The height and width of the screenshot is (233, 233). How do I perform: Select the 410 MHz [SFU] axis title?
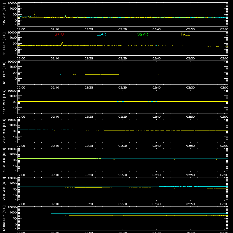(4, 43)
